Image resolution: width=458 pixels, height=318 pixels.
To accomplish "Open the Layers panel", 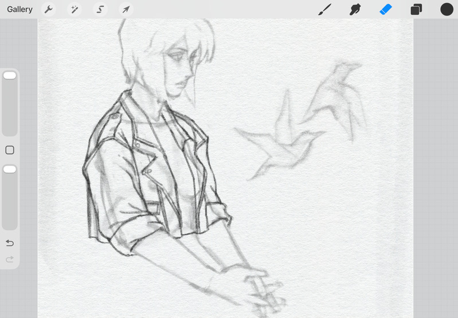I will [x=416, y=9].
